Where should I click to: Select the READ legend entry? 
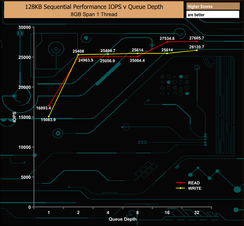(188, 183)
